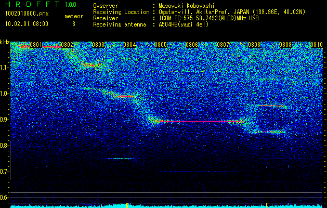Click the "Receiving antenna" label
This screenshot has width=327, height=208.
tap(120, 24)
